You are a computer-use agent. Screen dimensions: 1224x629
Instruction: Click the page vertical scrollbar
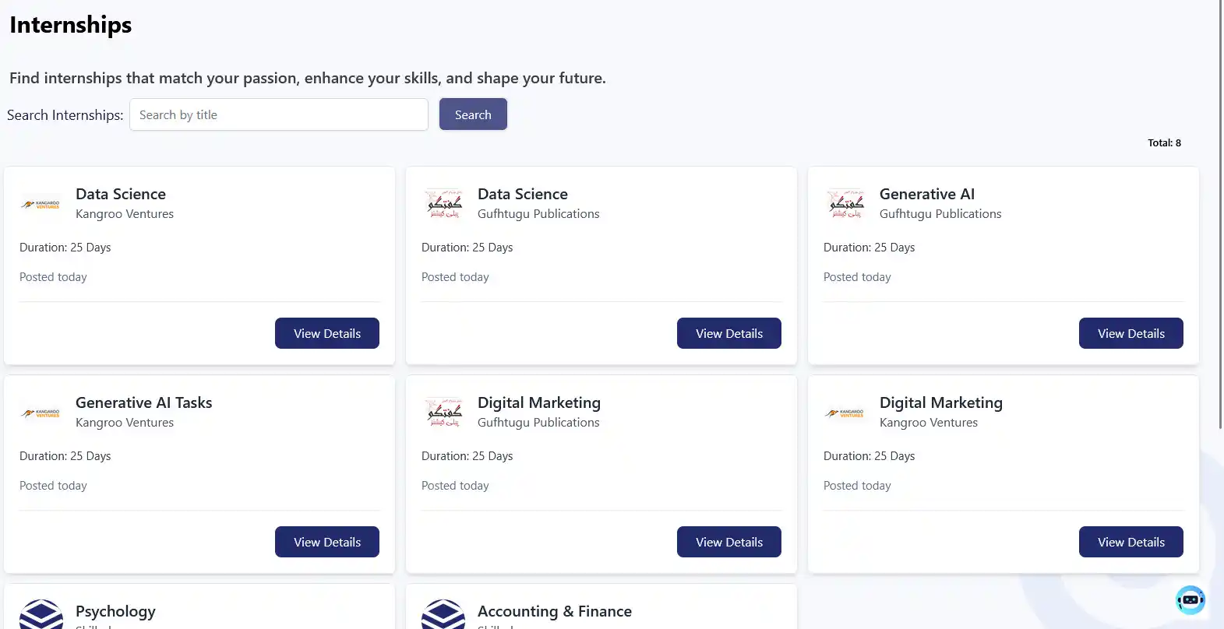[1220, 214]
